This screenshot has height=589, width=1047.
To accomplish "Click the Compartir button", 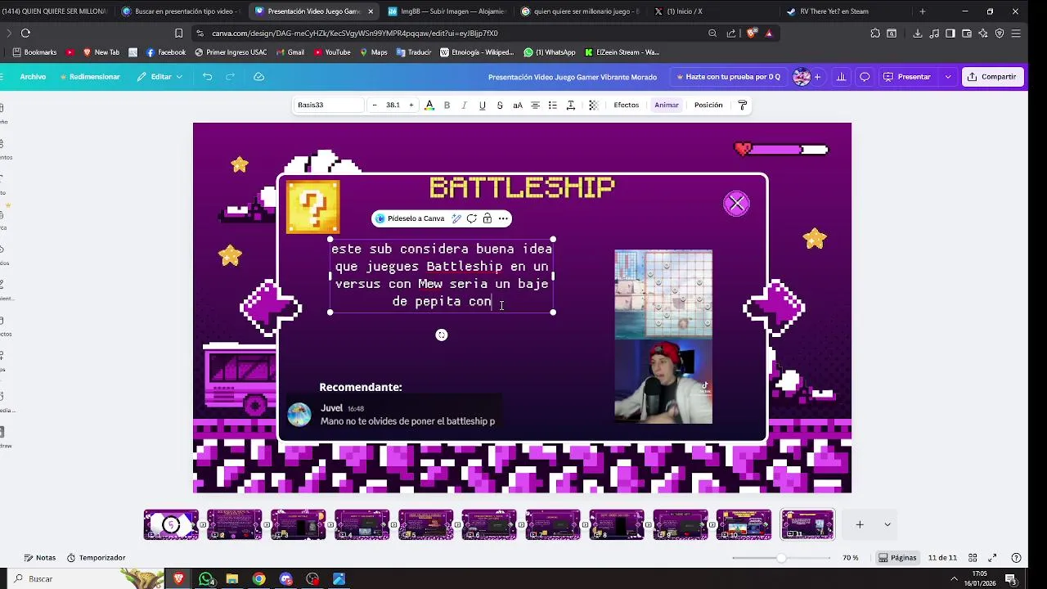I will pyautogui.click(x=991, y=77).
